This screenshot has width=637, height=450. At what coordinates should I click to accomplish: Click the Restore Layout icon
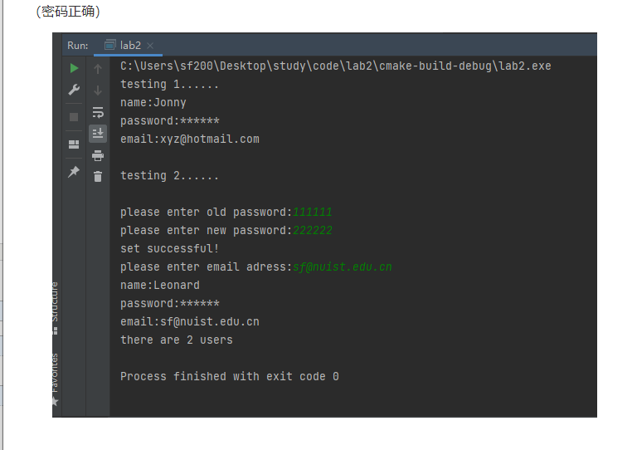click(74, 144)
